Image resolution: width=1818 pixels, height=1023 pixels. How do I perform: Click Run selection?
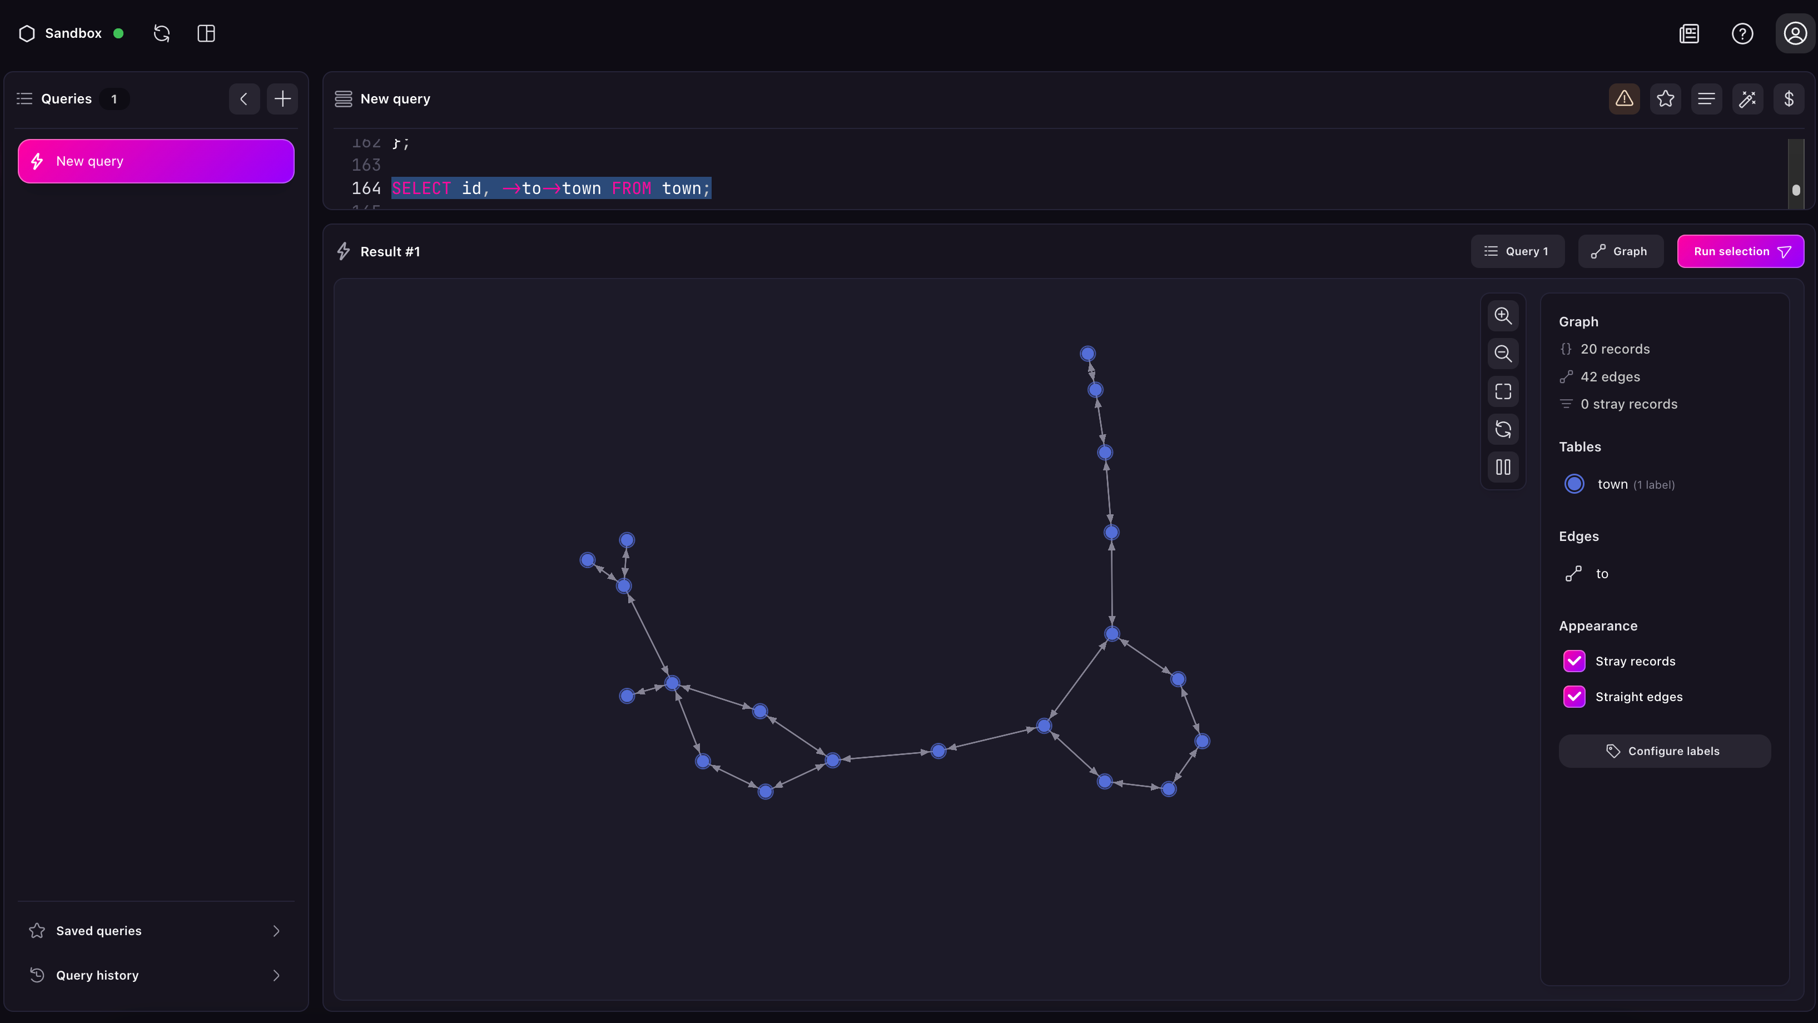point(1740,251)
